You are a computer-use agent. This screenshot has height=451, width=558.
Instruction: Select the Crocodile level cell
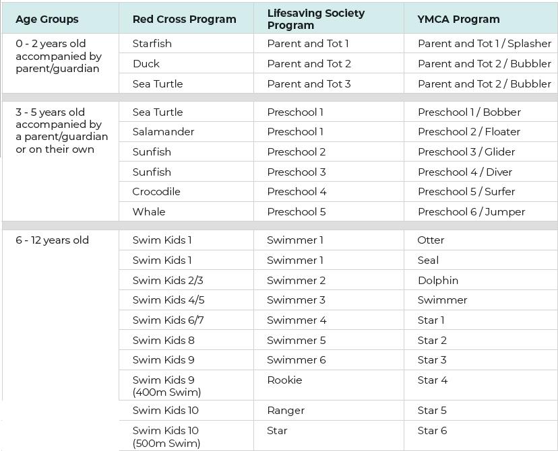point(156,192)
